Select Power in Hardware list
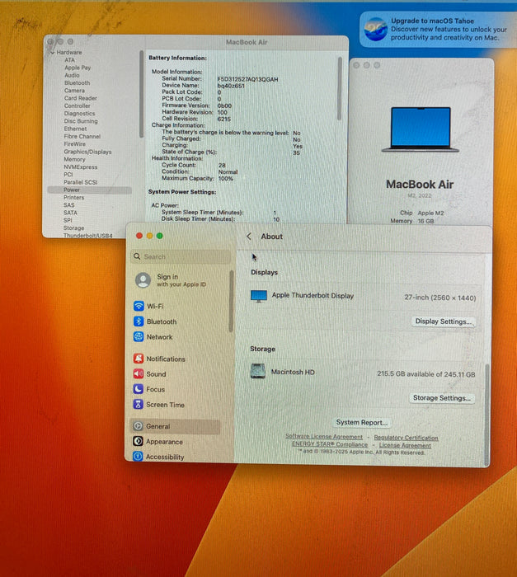 (x=90, y=190)
